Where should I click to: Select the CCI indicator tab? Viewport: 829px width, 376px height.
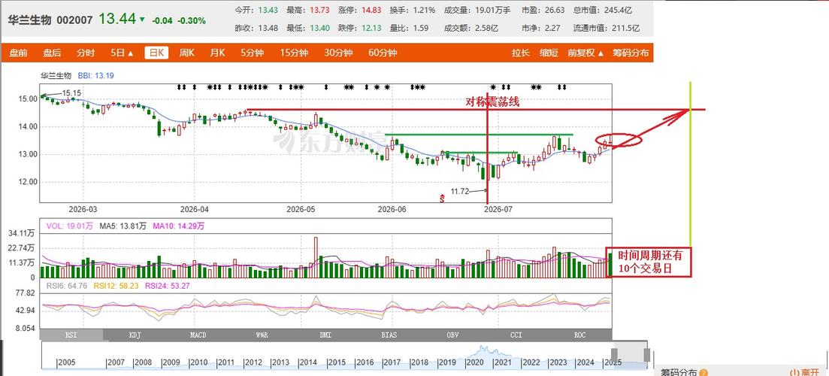click(x=516, y=335)
